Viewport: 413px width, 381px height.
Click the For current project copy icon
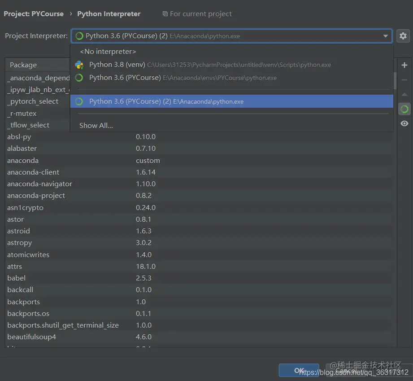165,14
